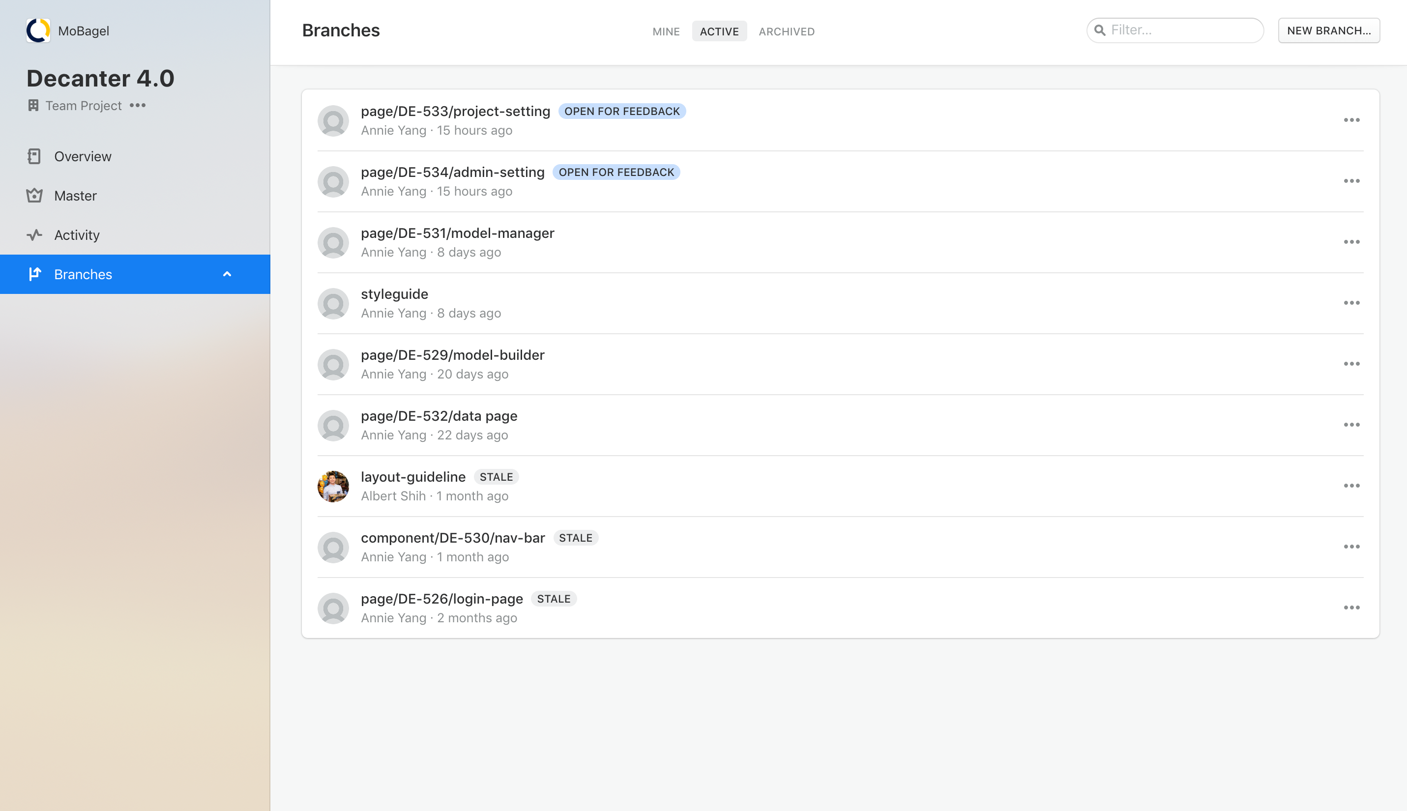This screenshot has height=811, width=1407.
Task: Open options menu for styleguide branch
Action: (x=1351, y=303)
